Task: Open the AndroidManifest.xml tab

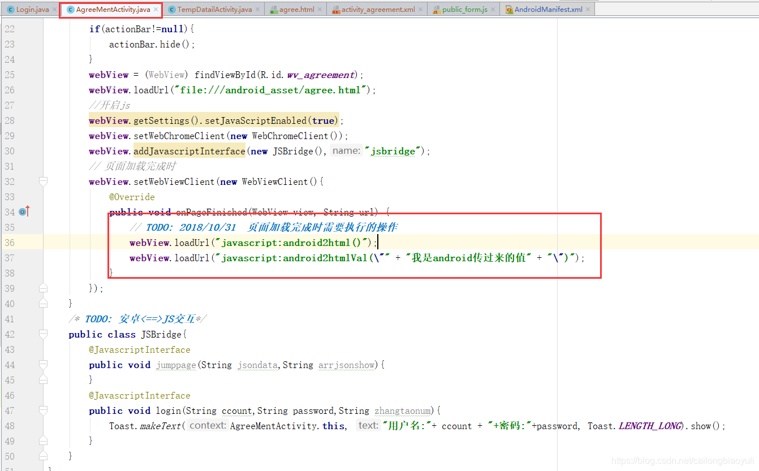Action: pos(548,10)
